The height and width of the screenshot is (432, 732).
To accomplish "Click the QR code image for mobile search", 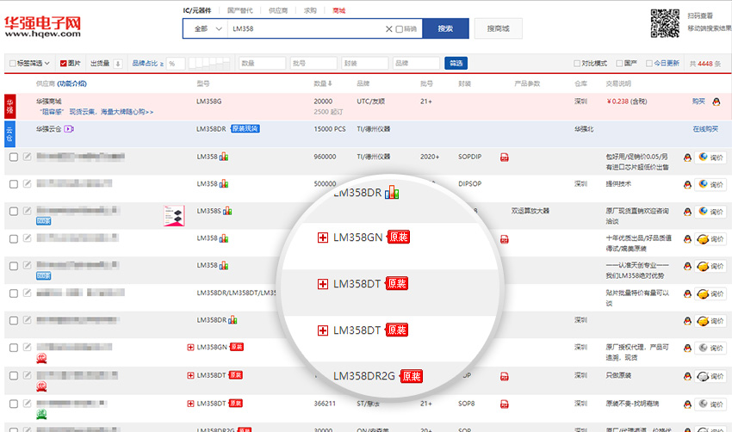I will coord(665,23).
